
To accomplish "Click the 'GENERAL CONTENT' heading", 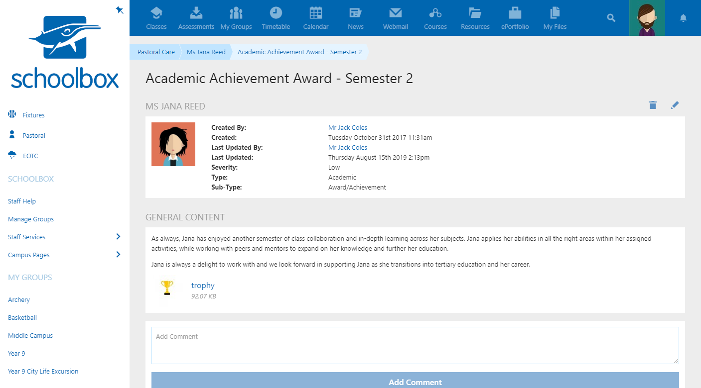I will tap(185, 217).
